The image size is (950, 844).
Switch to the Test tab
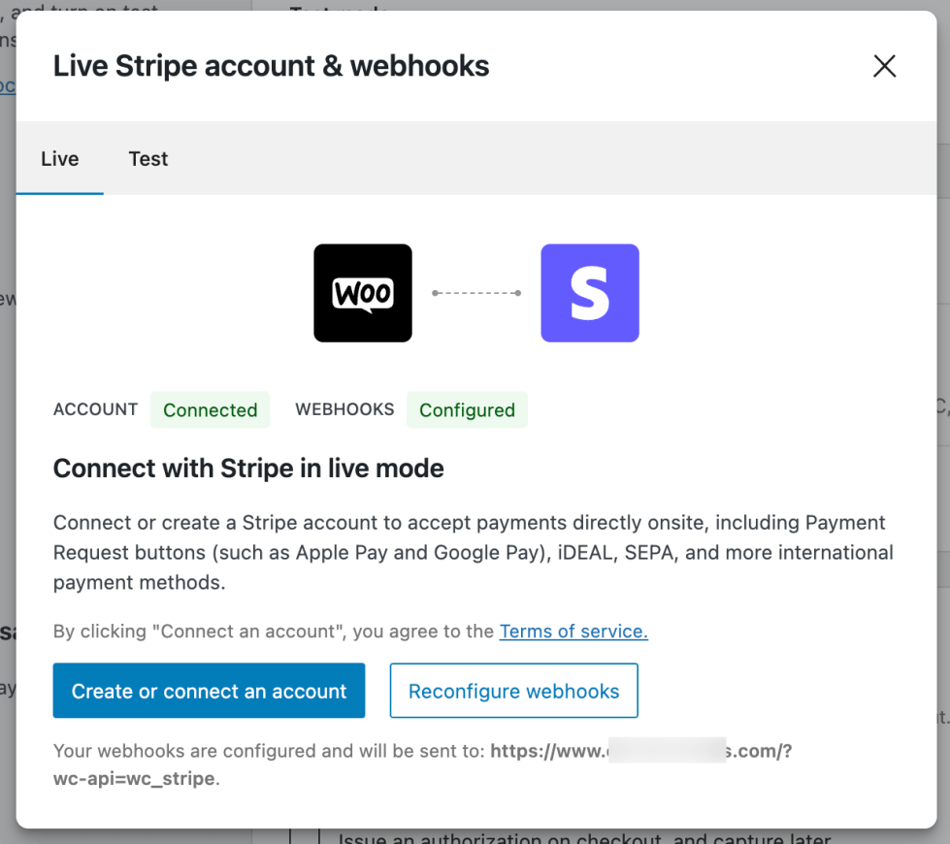tap(148, 159)
